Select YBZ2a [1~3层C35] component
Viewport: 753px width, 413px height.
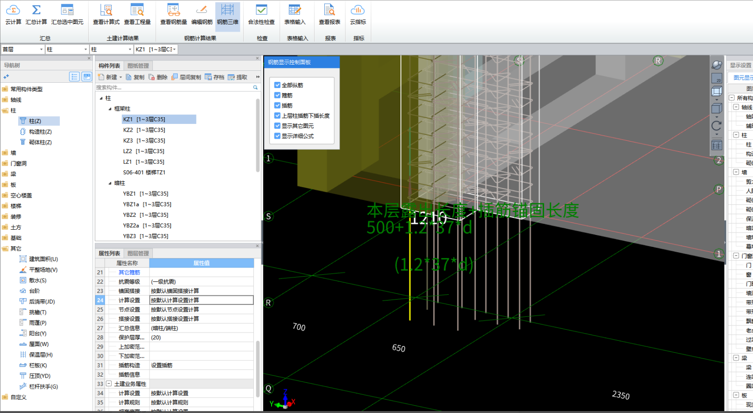click(147, 225)
